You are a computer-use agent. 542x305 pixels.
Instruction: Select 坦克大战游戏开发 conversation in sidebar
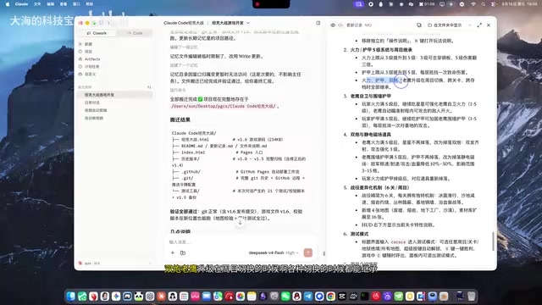[115, 95]
